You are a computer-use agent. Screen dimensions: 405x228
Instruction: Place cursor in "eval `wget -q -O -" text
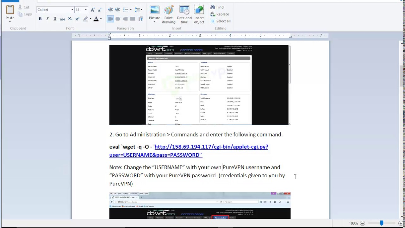pos(131,147)
